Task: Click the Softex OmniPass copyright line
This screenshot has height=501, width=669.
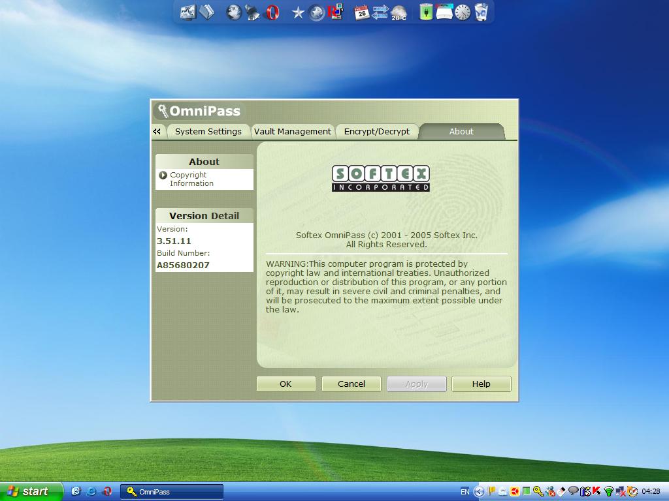Action: (x=387, y=235)
